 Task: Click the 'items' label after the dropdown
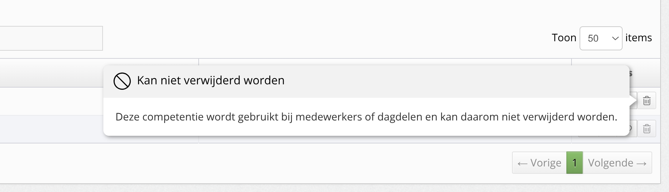click(638, 38)
